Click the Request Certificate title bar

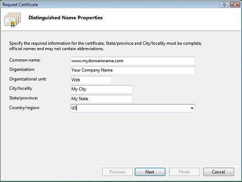(x=108, y=5)
